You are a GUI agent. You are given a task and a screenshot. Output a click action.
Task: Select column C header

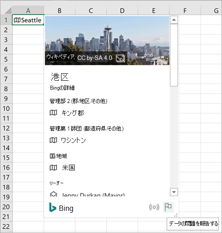(91, 10)
